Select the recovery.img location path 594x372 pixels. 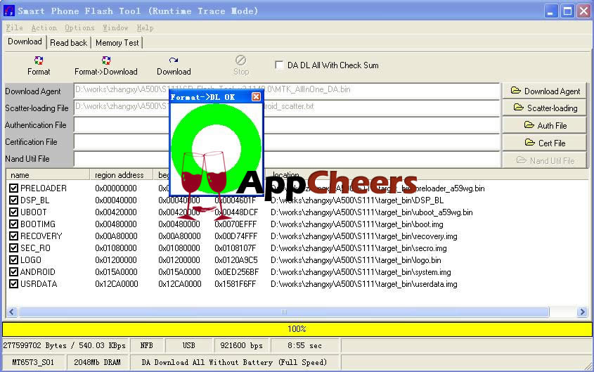pos(363,236)
